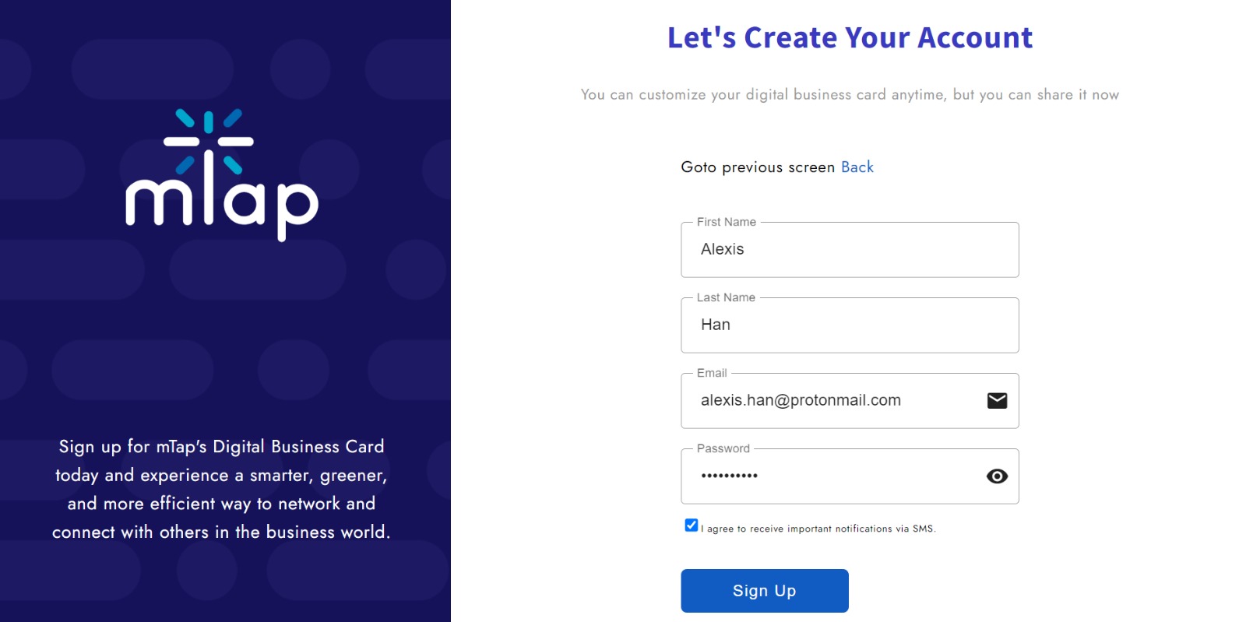Click the First Name label

(726, 222)
